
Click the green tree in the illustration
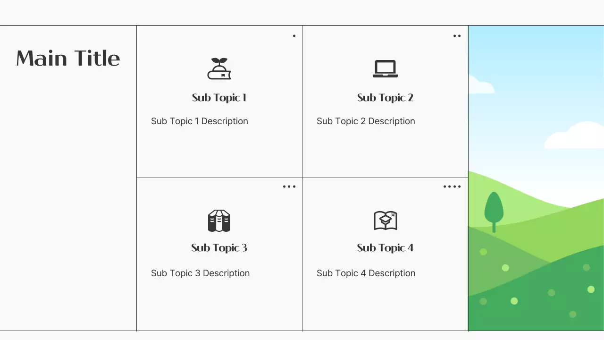click(x=494, y=209)
